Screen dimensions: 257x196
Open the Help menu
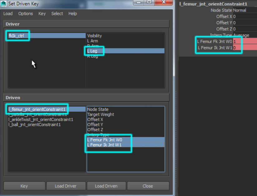[73, 14]
